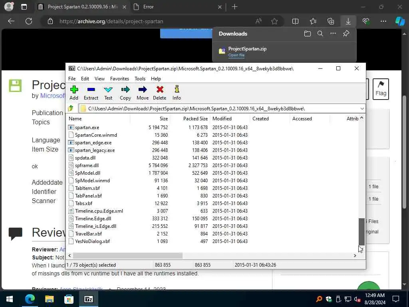Open Browser essentials heart icon

(x=366, y=21)
